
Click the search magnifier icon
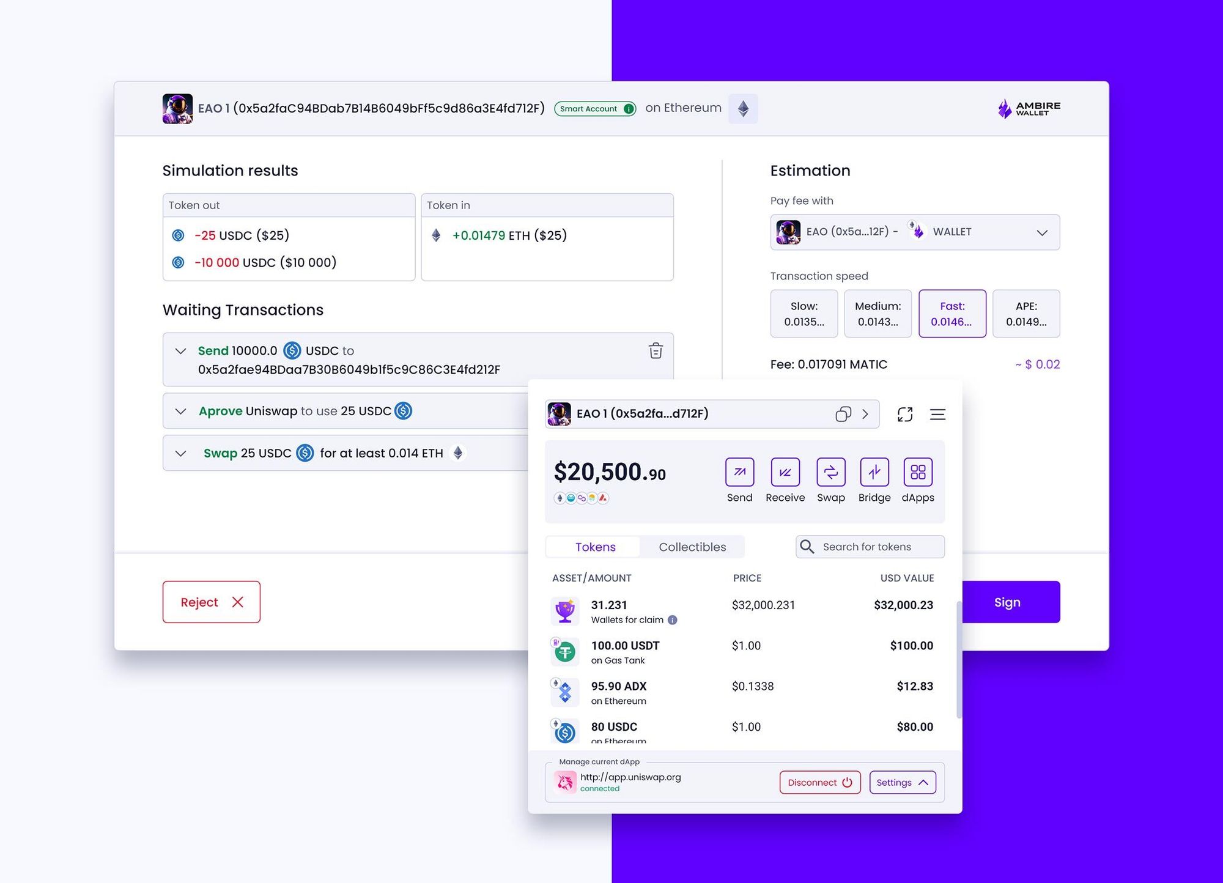[807, 547]
